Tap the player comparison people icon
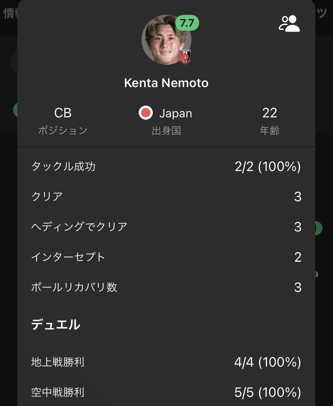The image size is (333, 406). pyautogui.click(x=289, y=24)
